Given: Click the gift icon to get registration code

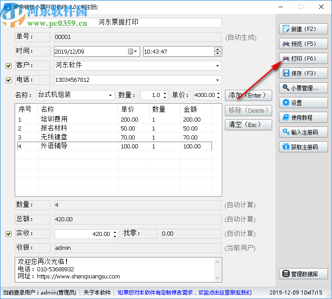Looking at the screenshot, I should 286,147.
